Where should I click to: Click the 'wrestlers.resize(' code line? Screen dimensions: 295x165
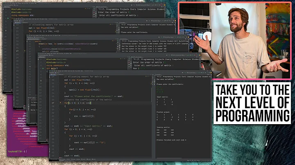[61, 49]
